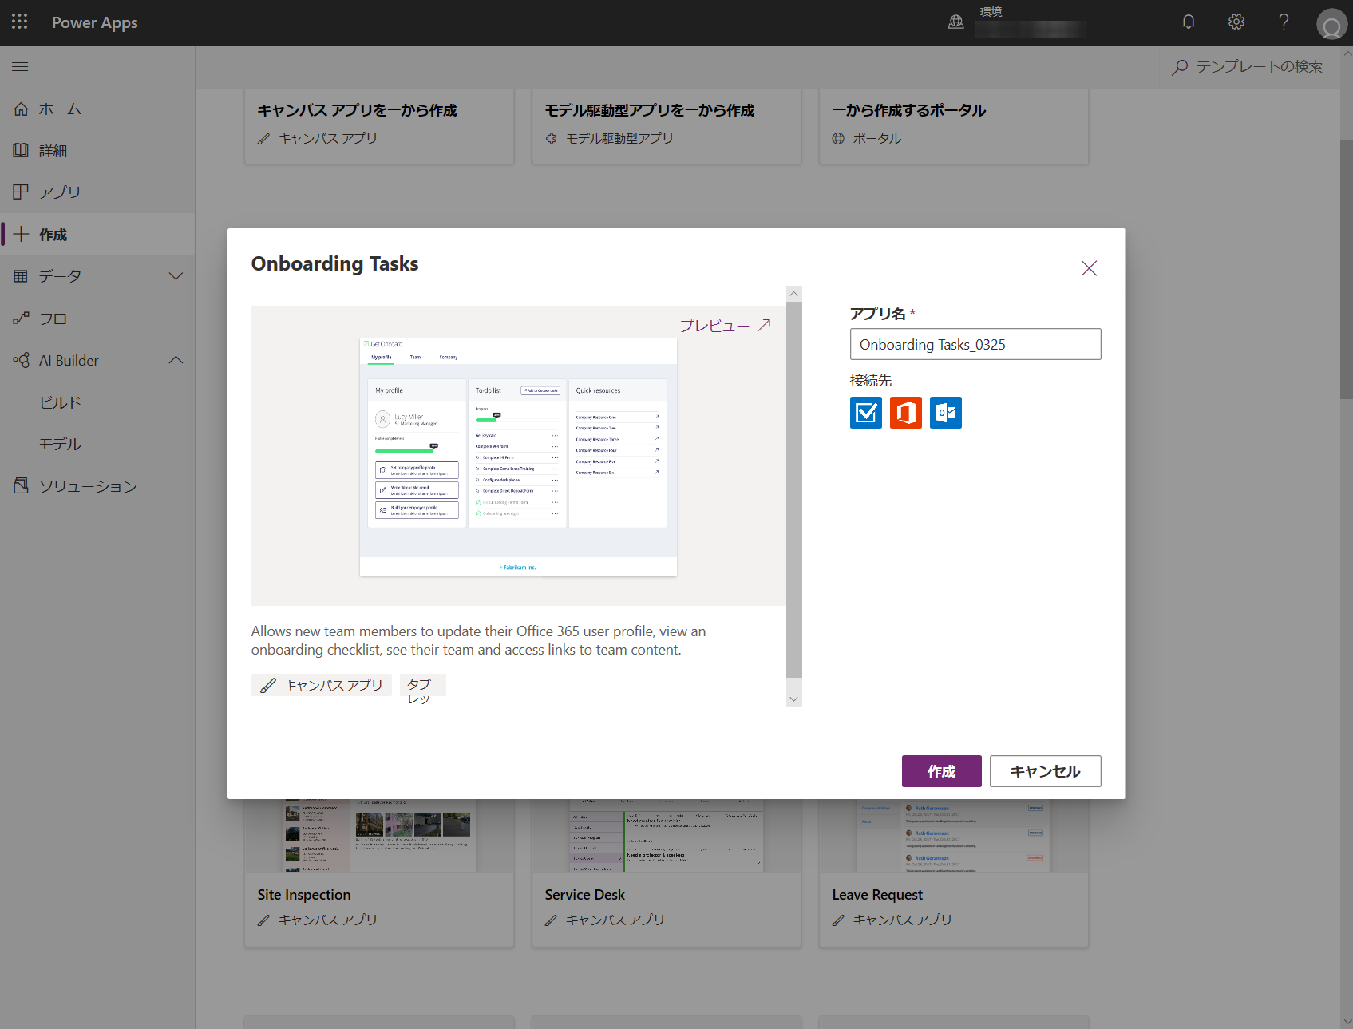Open the キャンバス アプリを一から作成 card
The width and height of the screenshot is (1353, 1029).
(379, 125)
